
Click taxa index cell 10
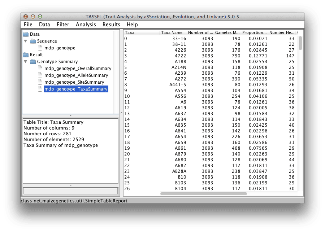click(127, 96)
